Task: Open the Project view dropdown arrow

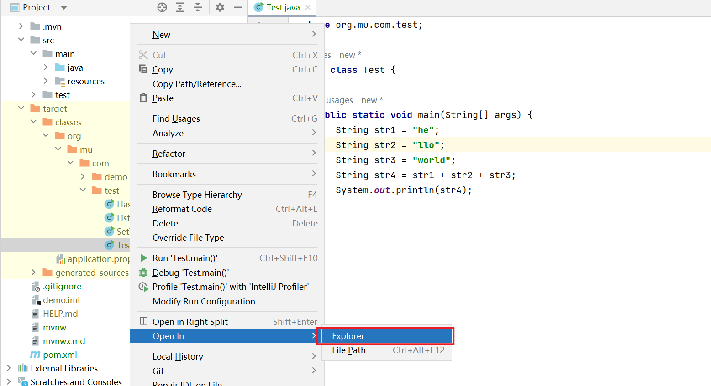Action: coord(64,8)
